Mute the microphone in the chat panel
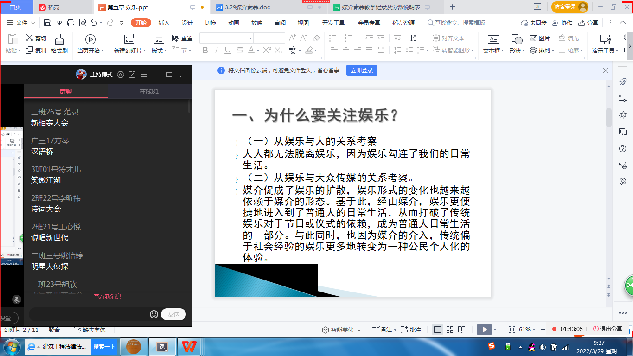Image resolution: width=633 pixels, height=356 pixels. click(x=17, y=300)
